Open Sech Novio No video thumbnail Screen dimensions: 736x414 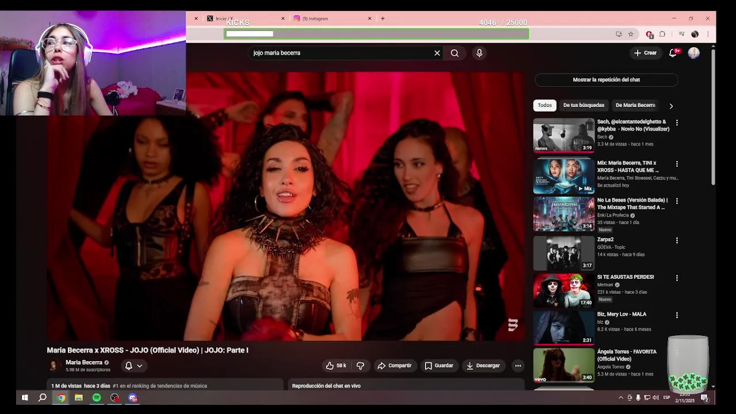563,135
